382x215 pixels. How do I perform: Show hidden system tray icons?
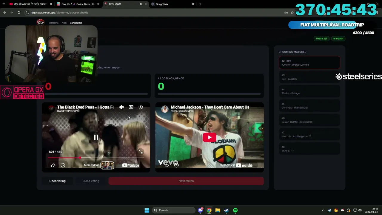tap(323, 210)
